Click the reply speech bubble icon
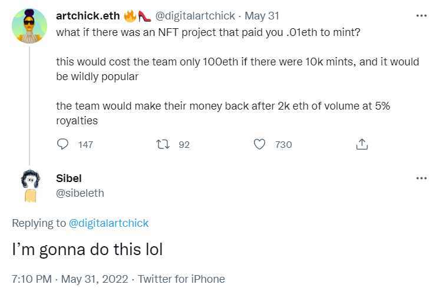The height and width of the screenshot is (291, 436). tap(63, 144)
